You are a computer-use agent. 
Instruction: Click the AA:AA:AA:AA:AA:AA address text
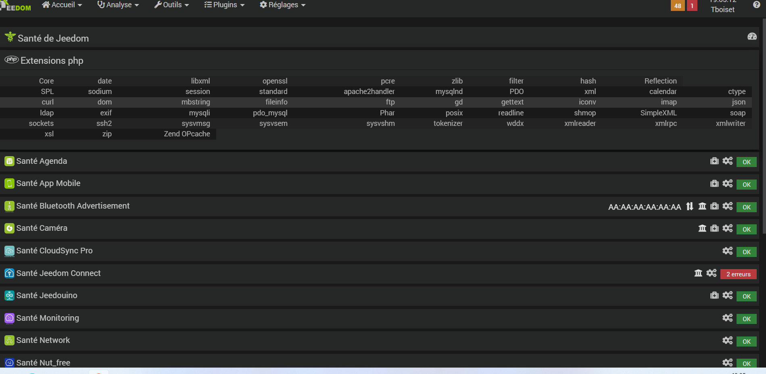click(x=645, y=207)
